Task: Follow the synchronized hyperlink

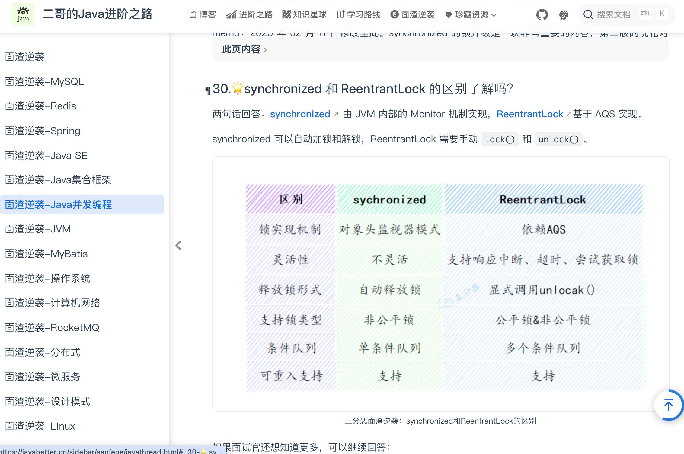Action: (300, 114)
